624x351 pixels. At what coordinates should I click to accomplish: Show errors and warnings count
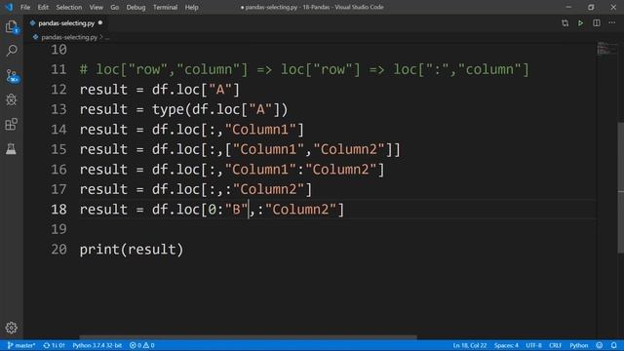pyautogui.click(x=141, y=345)
